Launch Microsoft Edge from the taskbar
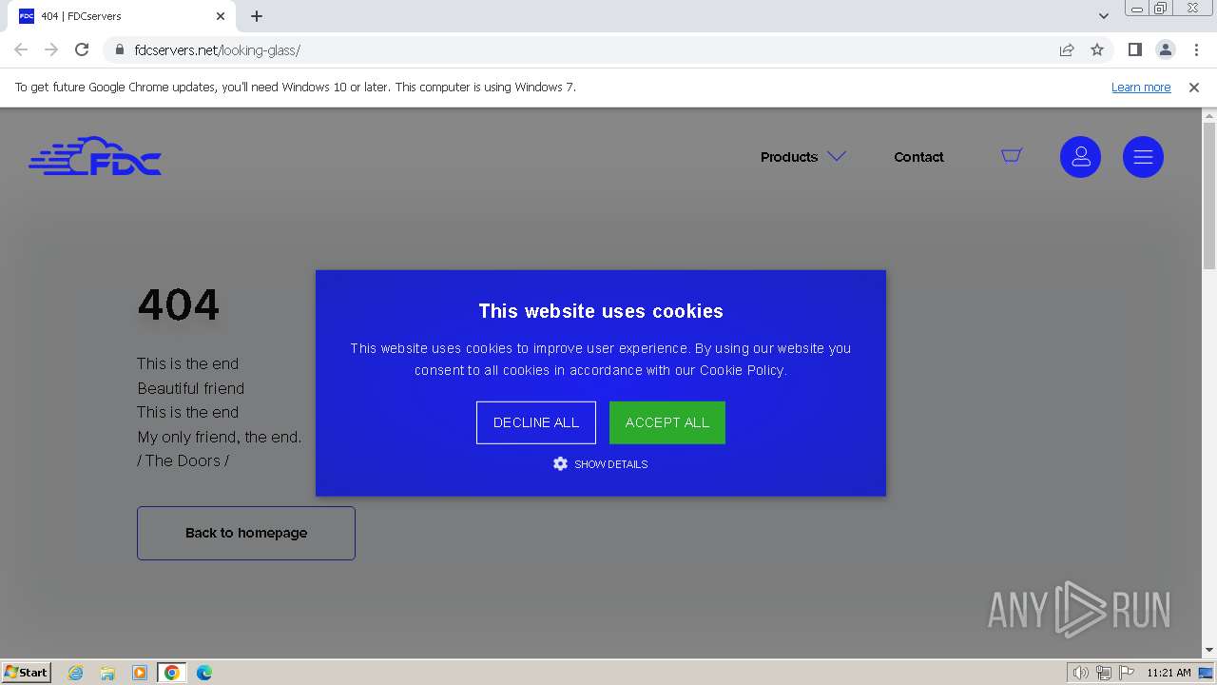This screenshot has height=685, width=1217. click(x=204, y=673)
